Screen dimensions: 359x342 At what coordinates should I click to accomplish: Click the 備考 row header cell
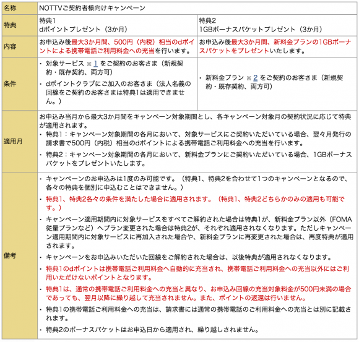point(20,256)
